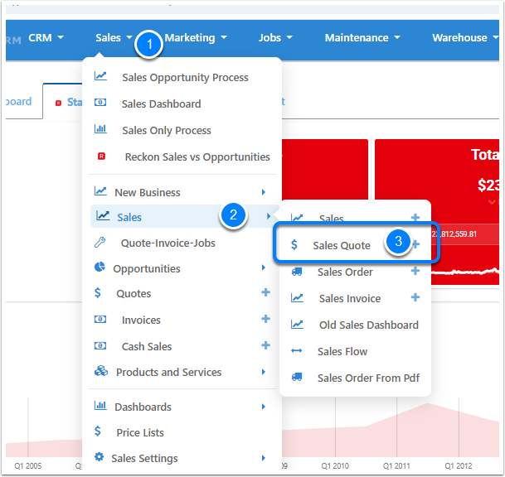Screen dimensions: 505x477
Task: Click the truck icon for Sales Order From Pdf
Action: click(x=297, y=377)
